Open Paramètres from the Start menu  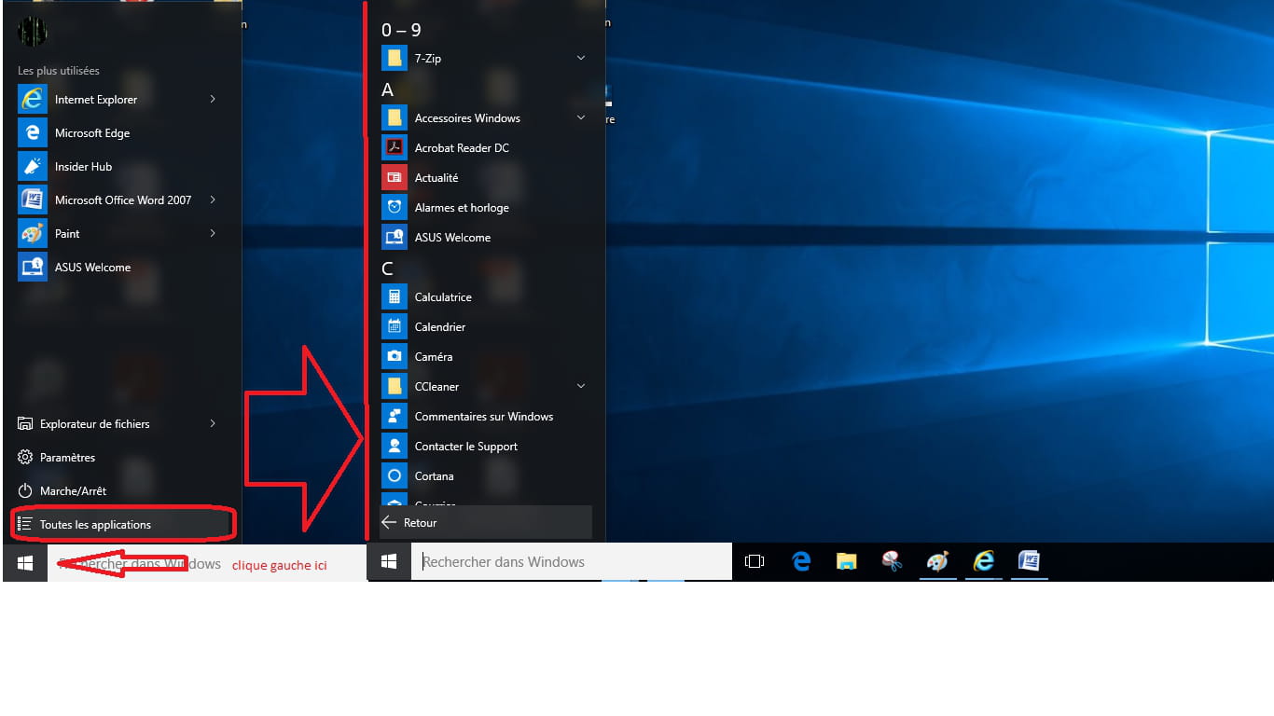click(x=67, y=458)
